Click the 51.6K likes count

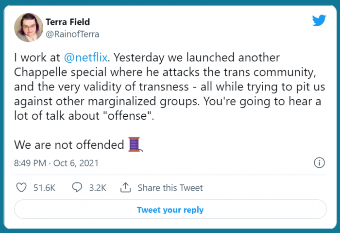43,188
